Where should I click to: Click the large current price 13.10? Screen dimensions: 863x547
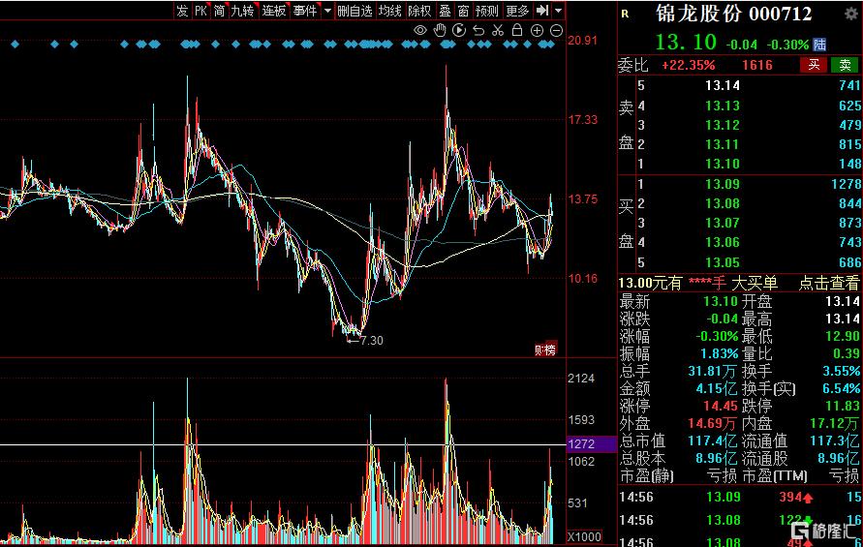[686, 42]
